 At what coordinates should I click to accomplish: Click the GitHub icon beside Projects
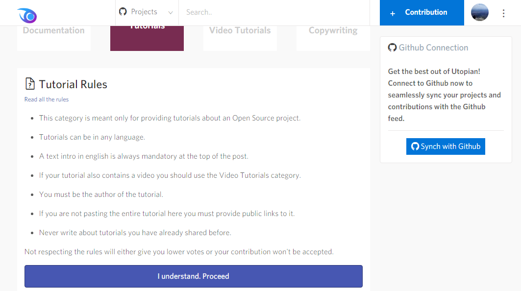point(123,12)
